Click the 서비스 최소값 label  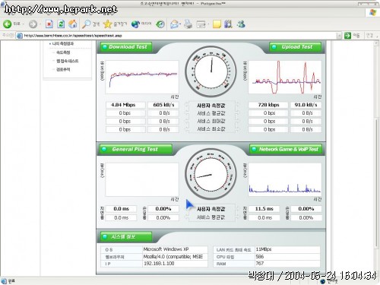[x=211, y=129]
